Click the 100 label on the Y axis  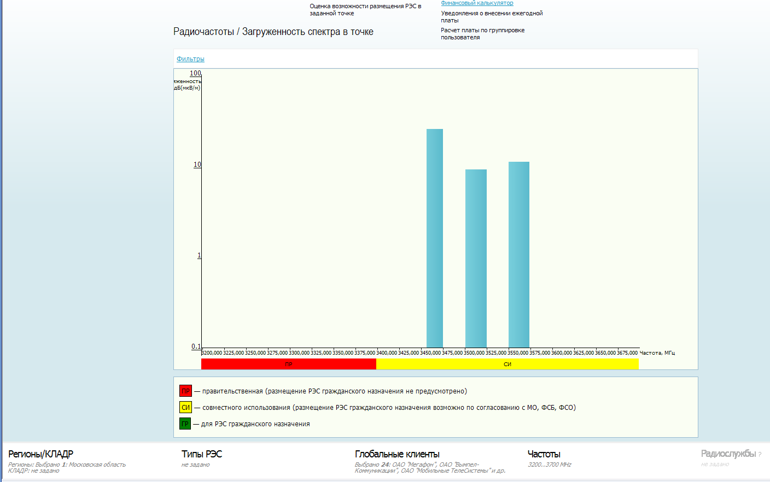click(x=195, y=73)
